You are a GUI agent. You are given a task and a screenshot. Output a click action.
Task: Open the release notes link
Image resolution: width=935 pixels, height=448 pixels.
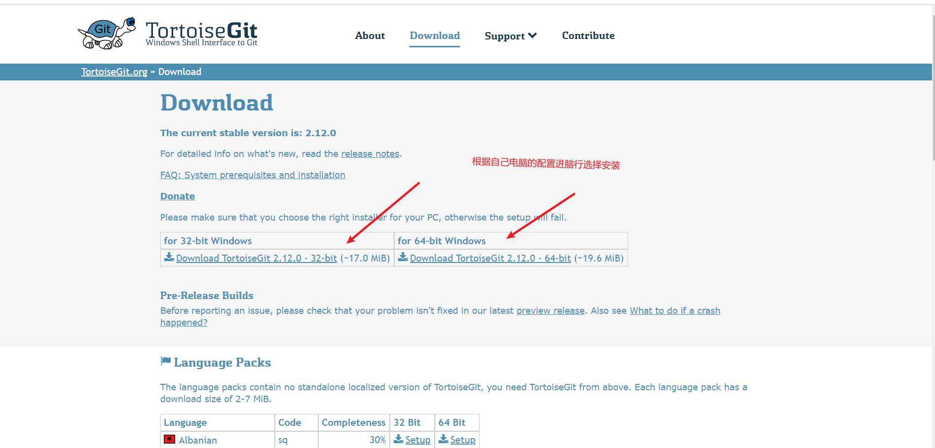[370, 154]
